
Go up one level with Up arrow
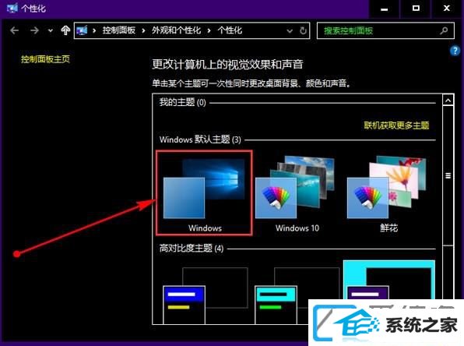pyautogui.click(x=65, y=30)
